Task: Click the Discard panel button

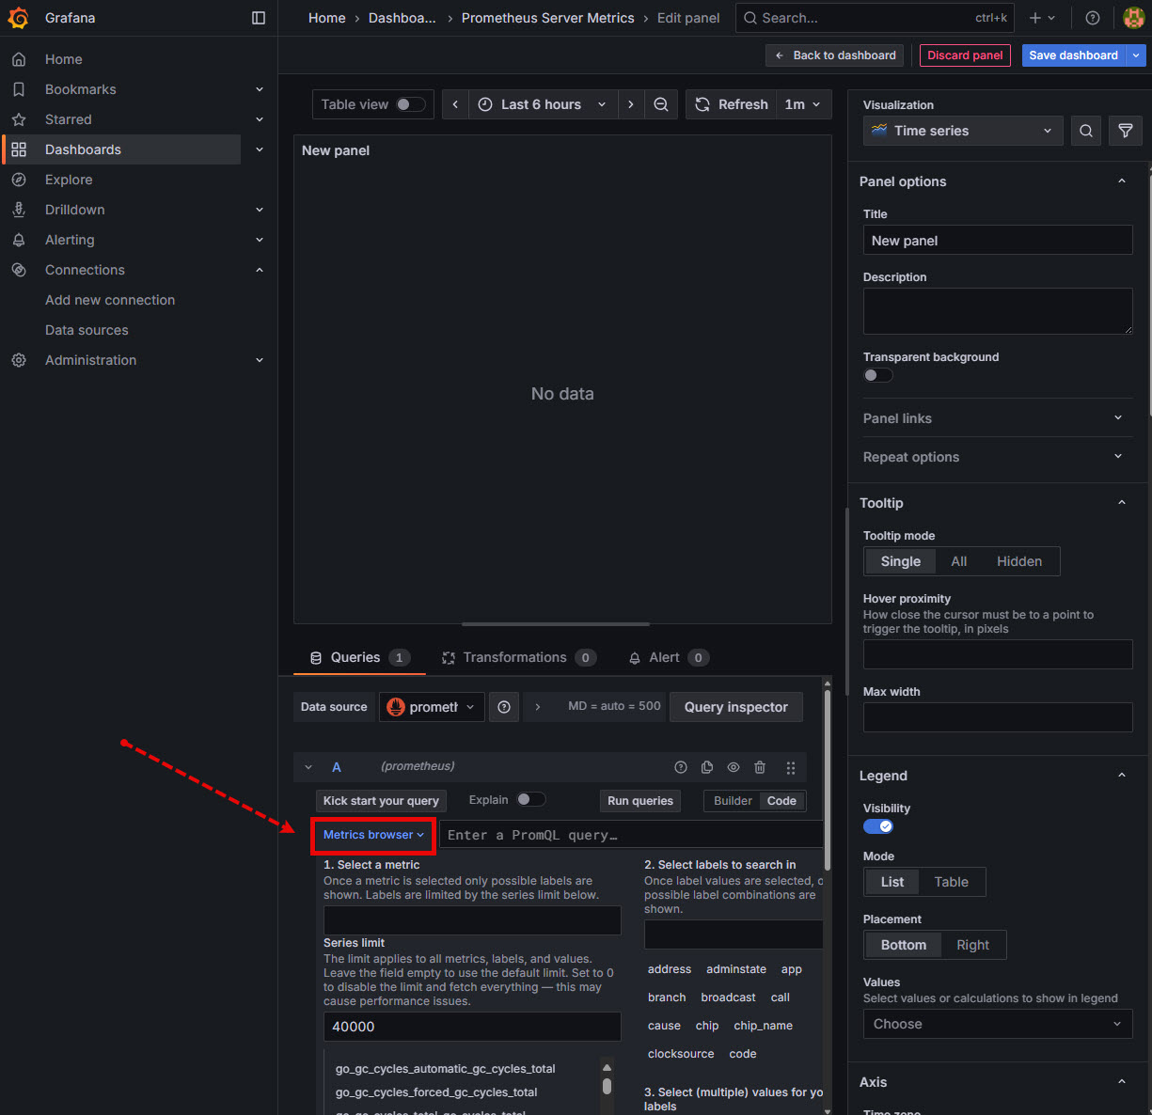Action: 965,55
